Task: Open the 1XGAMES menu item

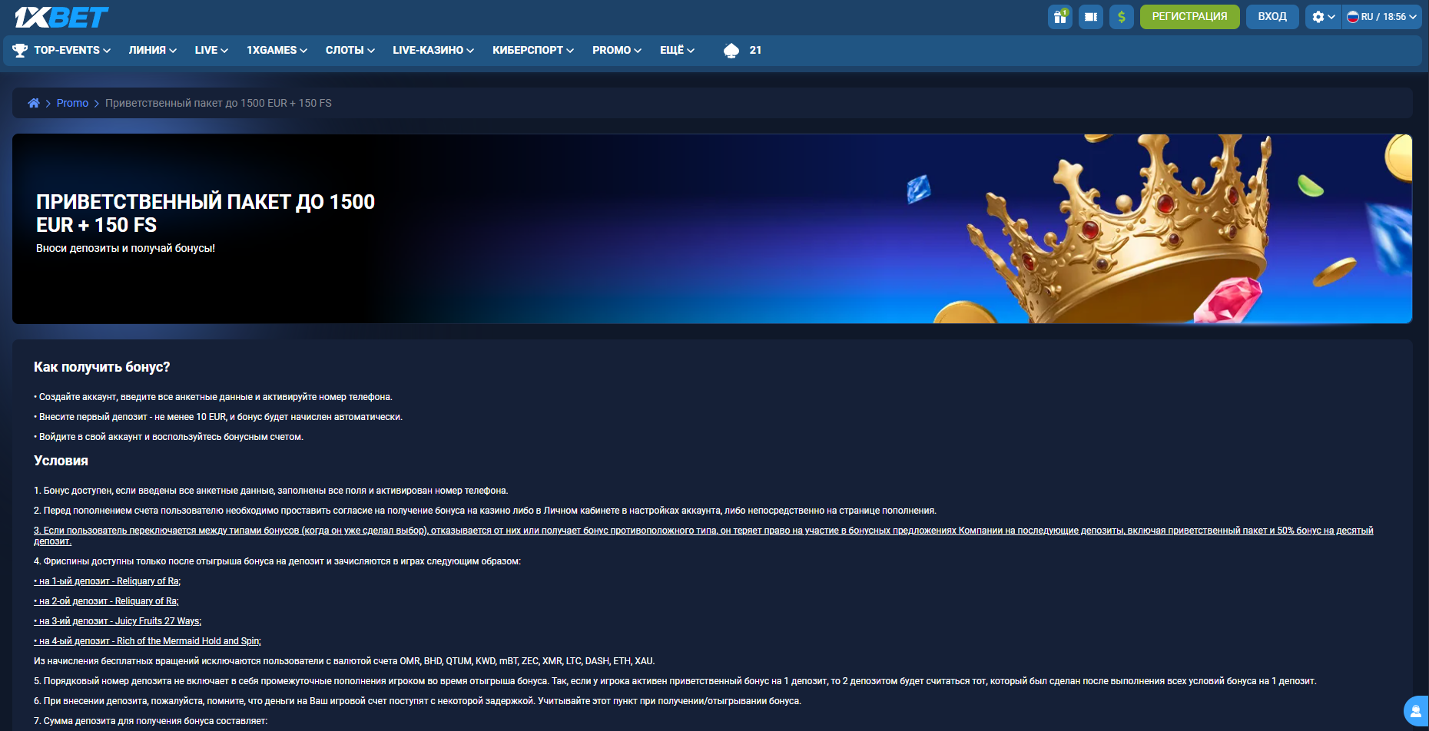Action: (277, 50)
